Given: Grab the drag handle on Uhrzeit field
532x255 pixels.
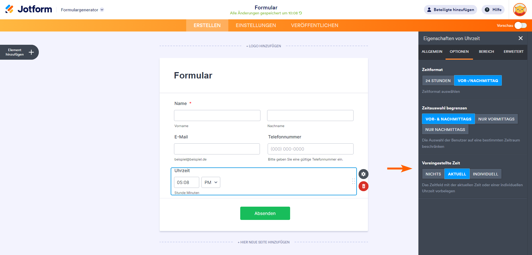Looking at the screenshot, I should (x=353, y=181).
